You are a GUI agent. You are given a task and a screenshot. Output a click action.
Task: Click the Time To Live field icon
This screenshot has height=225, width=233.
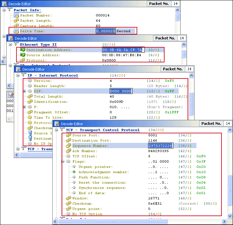[30, 118]
